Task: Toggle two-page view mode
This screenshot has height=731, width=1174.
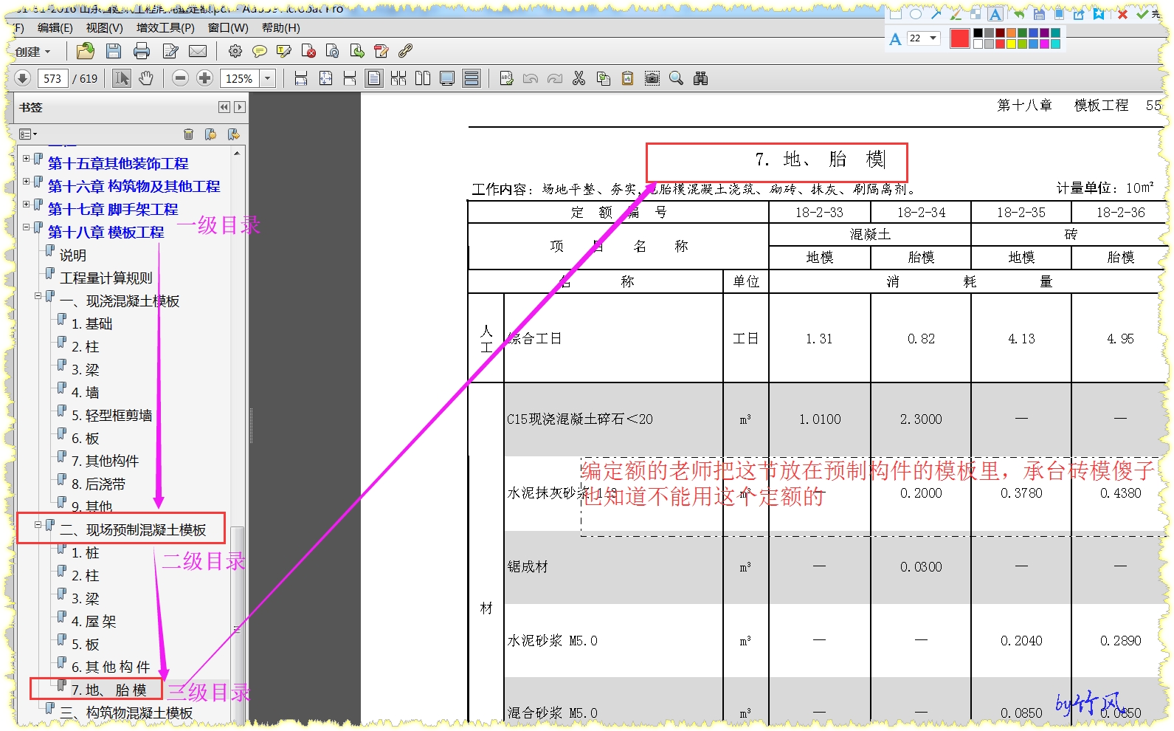Action: pos(423,78)
